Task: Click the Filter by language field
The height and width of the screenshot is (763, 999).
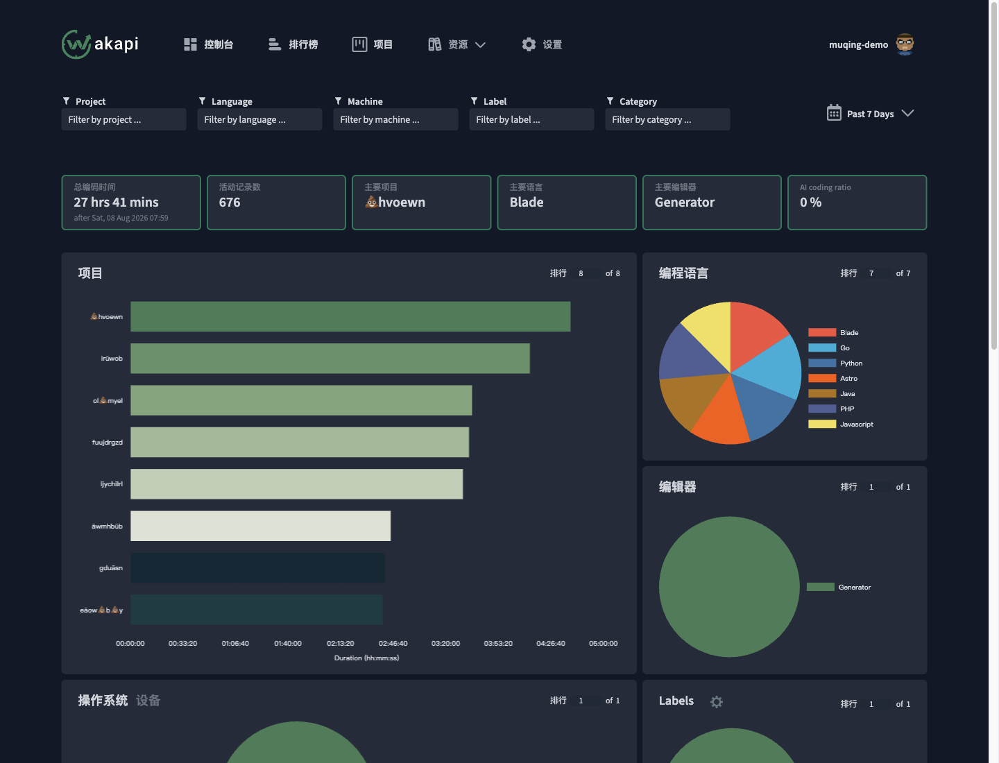Action: (x=259, y=119)
